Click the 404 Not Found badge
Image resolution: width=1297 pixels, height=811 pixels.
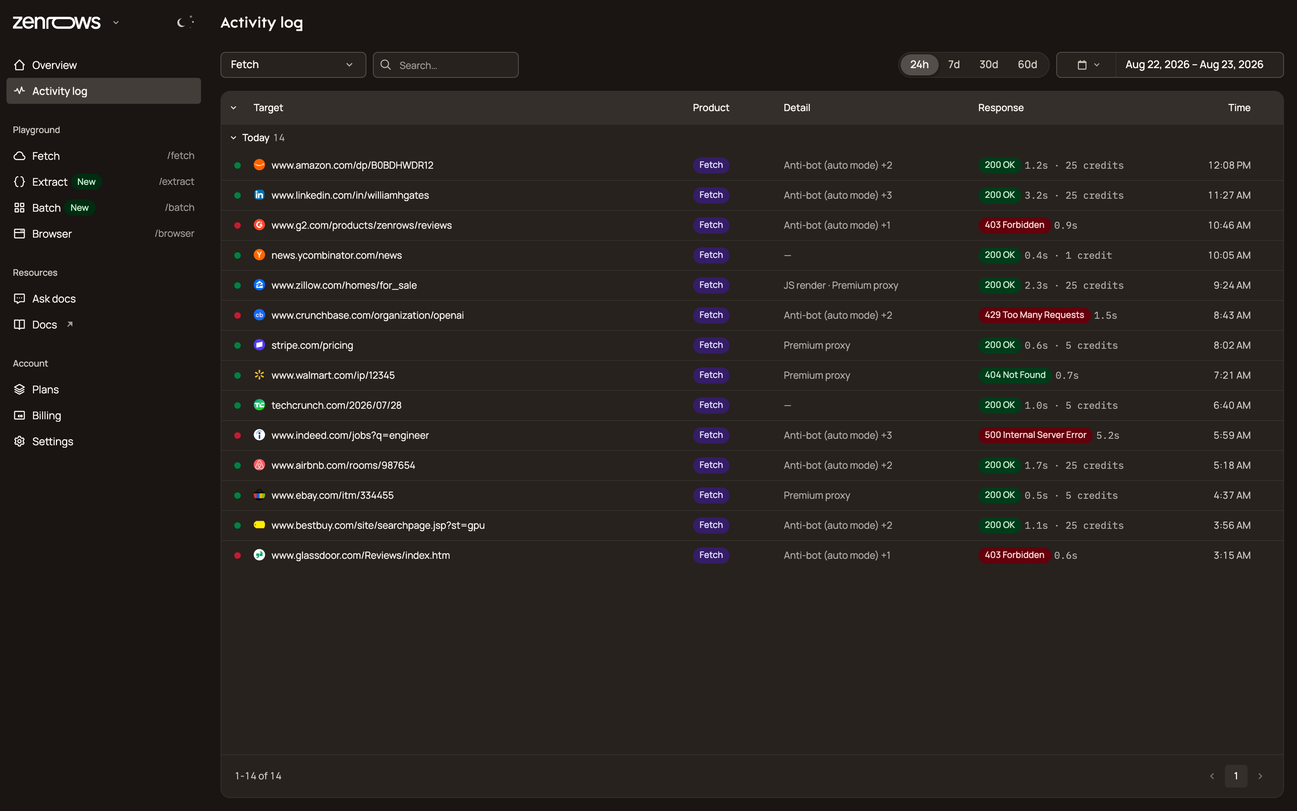[1014, 375]
